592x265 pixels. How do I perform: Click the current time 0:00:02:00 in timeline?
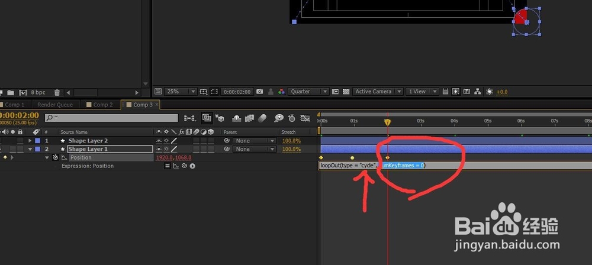coord(20,115)
